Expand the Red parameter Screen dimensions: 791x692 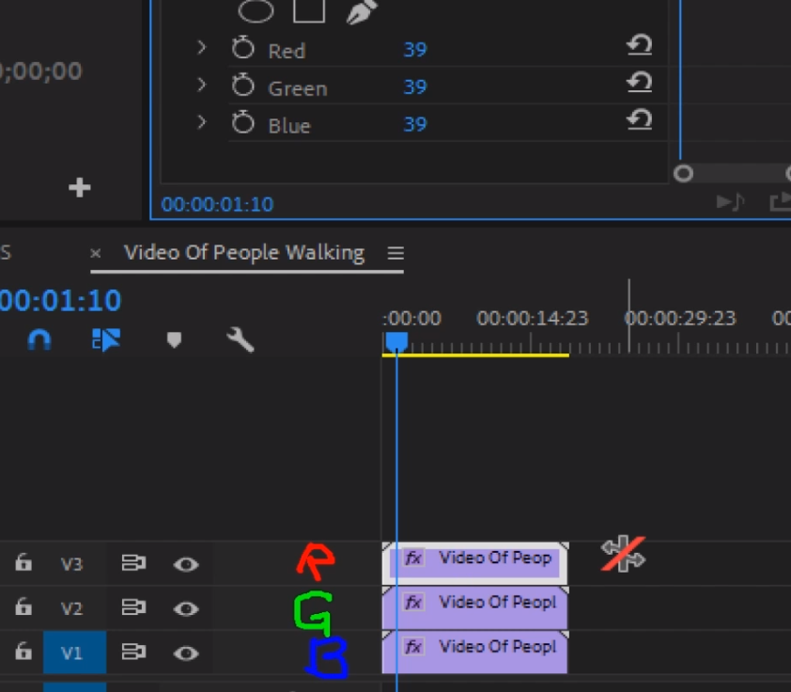point(202,48)
